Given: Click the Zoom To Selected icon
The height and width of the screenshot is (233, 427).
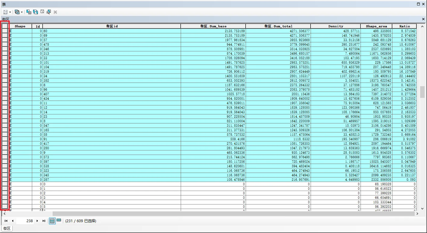Looking at the screenshot, I should (49, 12).
